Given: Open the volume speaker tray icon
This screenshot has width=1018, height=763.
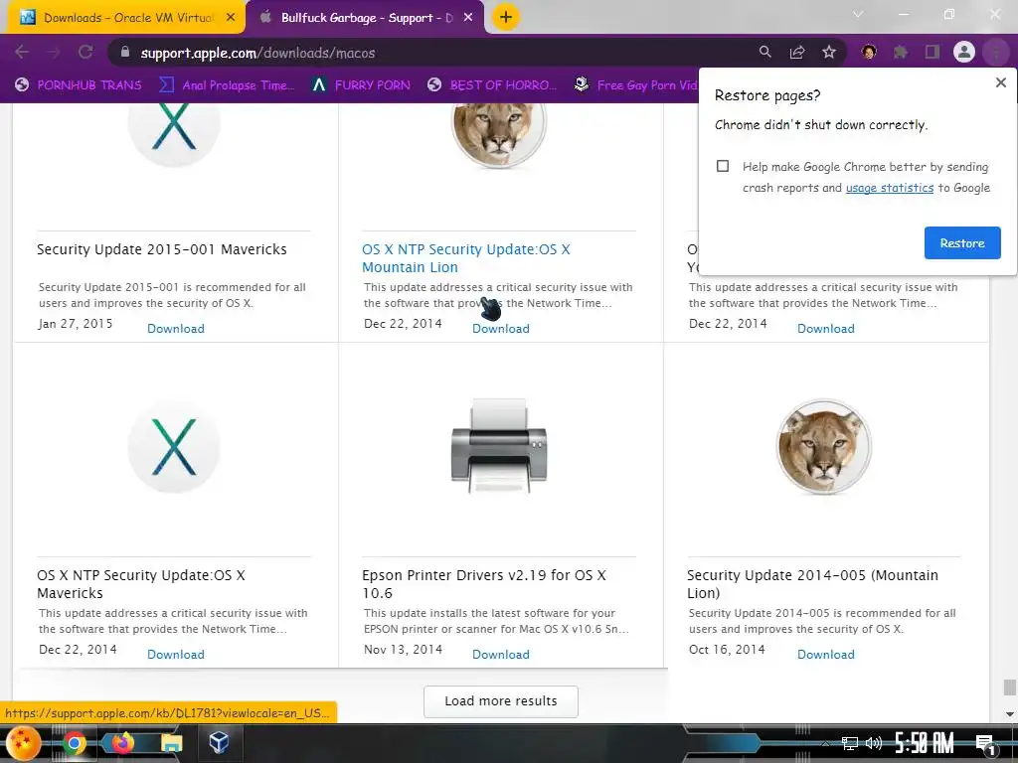Looking at the screenshot, I should click(x=874, y=743).
